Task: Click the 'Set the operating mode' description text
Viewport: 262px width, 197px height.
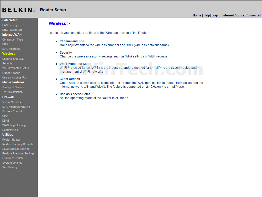Action: point(94,98)
